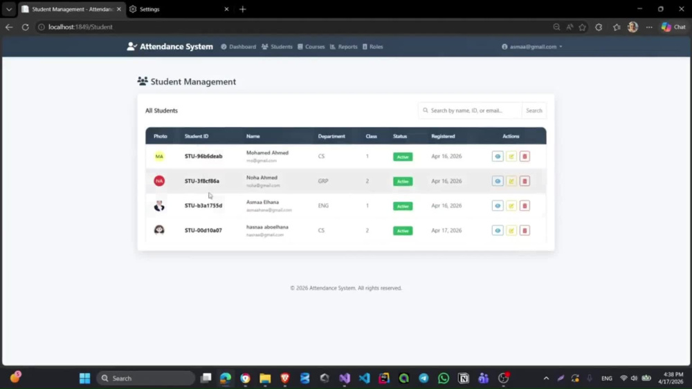Click the Apr 17, 2026 registered date
Image resolution: width=692 pixels, height=389 pixels.
click(446, 230)
